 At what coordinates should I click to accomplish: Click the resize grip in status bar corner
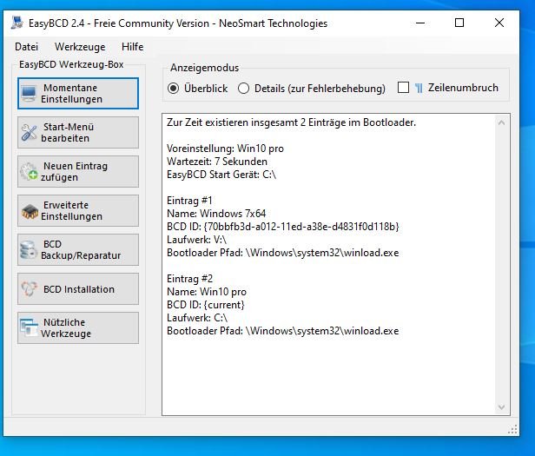click(512, 429)
